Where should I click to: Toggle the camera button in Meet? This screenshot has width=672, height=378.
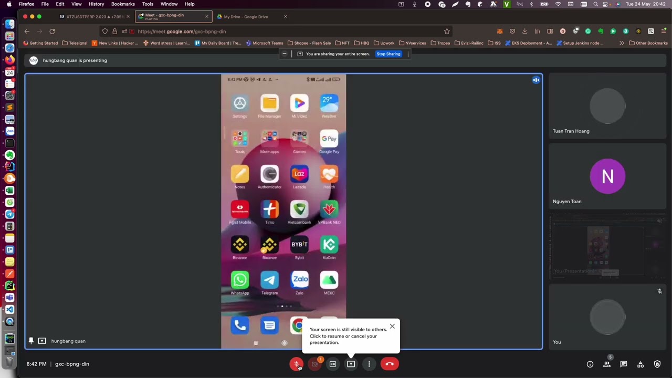click(314, 364)
